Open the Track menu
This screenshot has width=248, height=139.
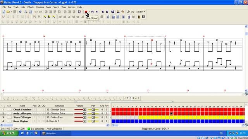coord(16,7)
